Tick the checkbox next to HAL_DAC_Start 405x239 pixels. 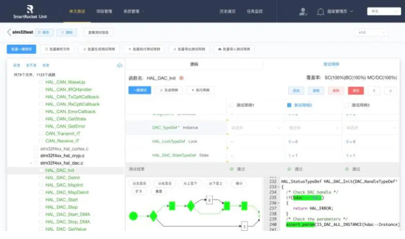[41, 200]
